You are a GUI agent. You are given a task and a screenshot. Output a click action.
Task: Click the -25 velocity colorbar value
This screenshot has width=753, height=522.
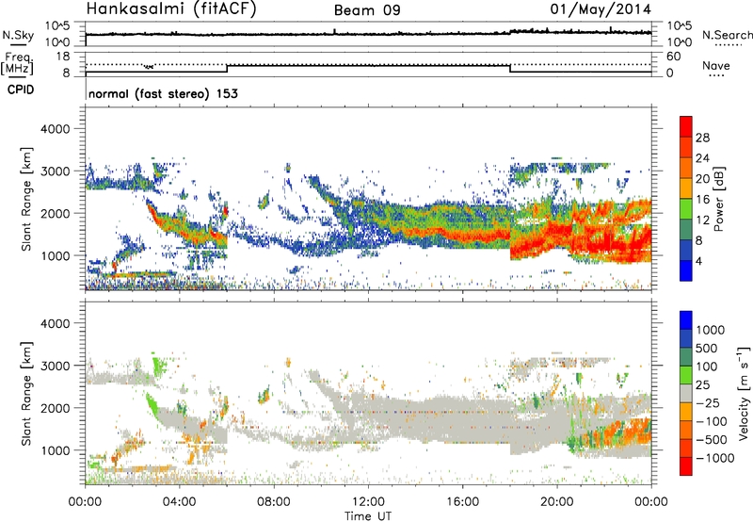709,403
